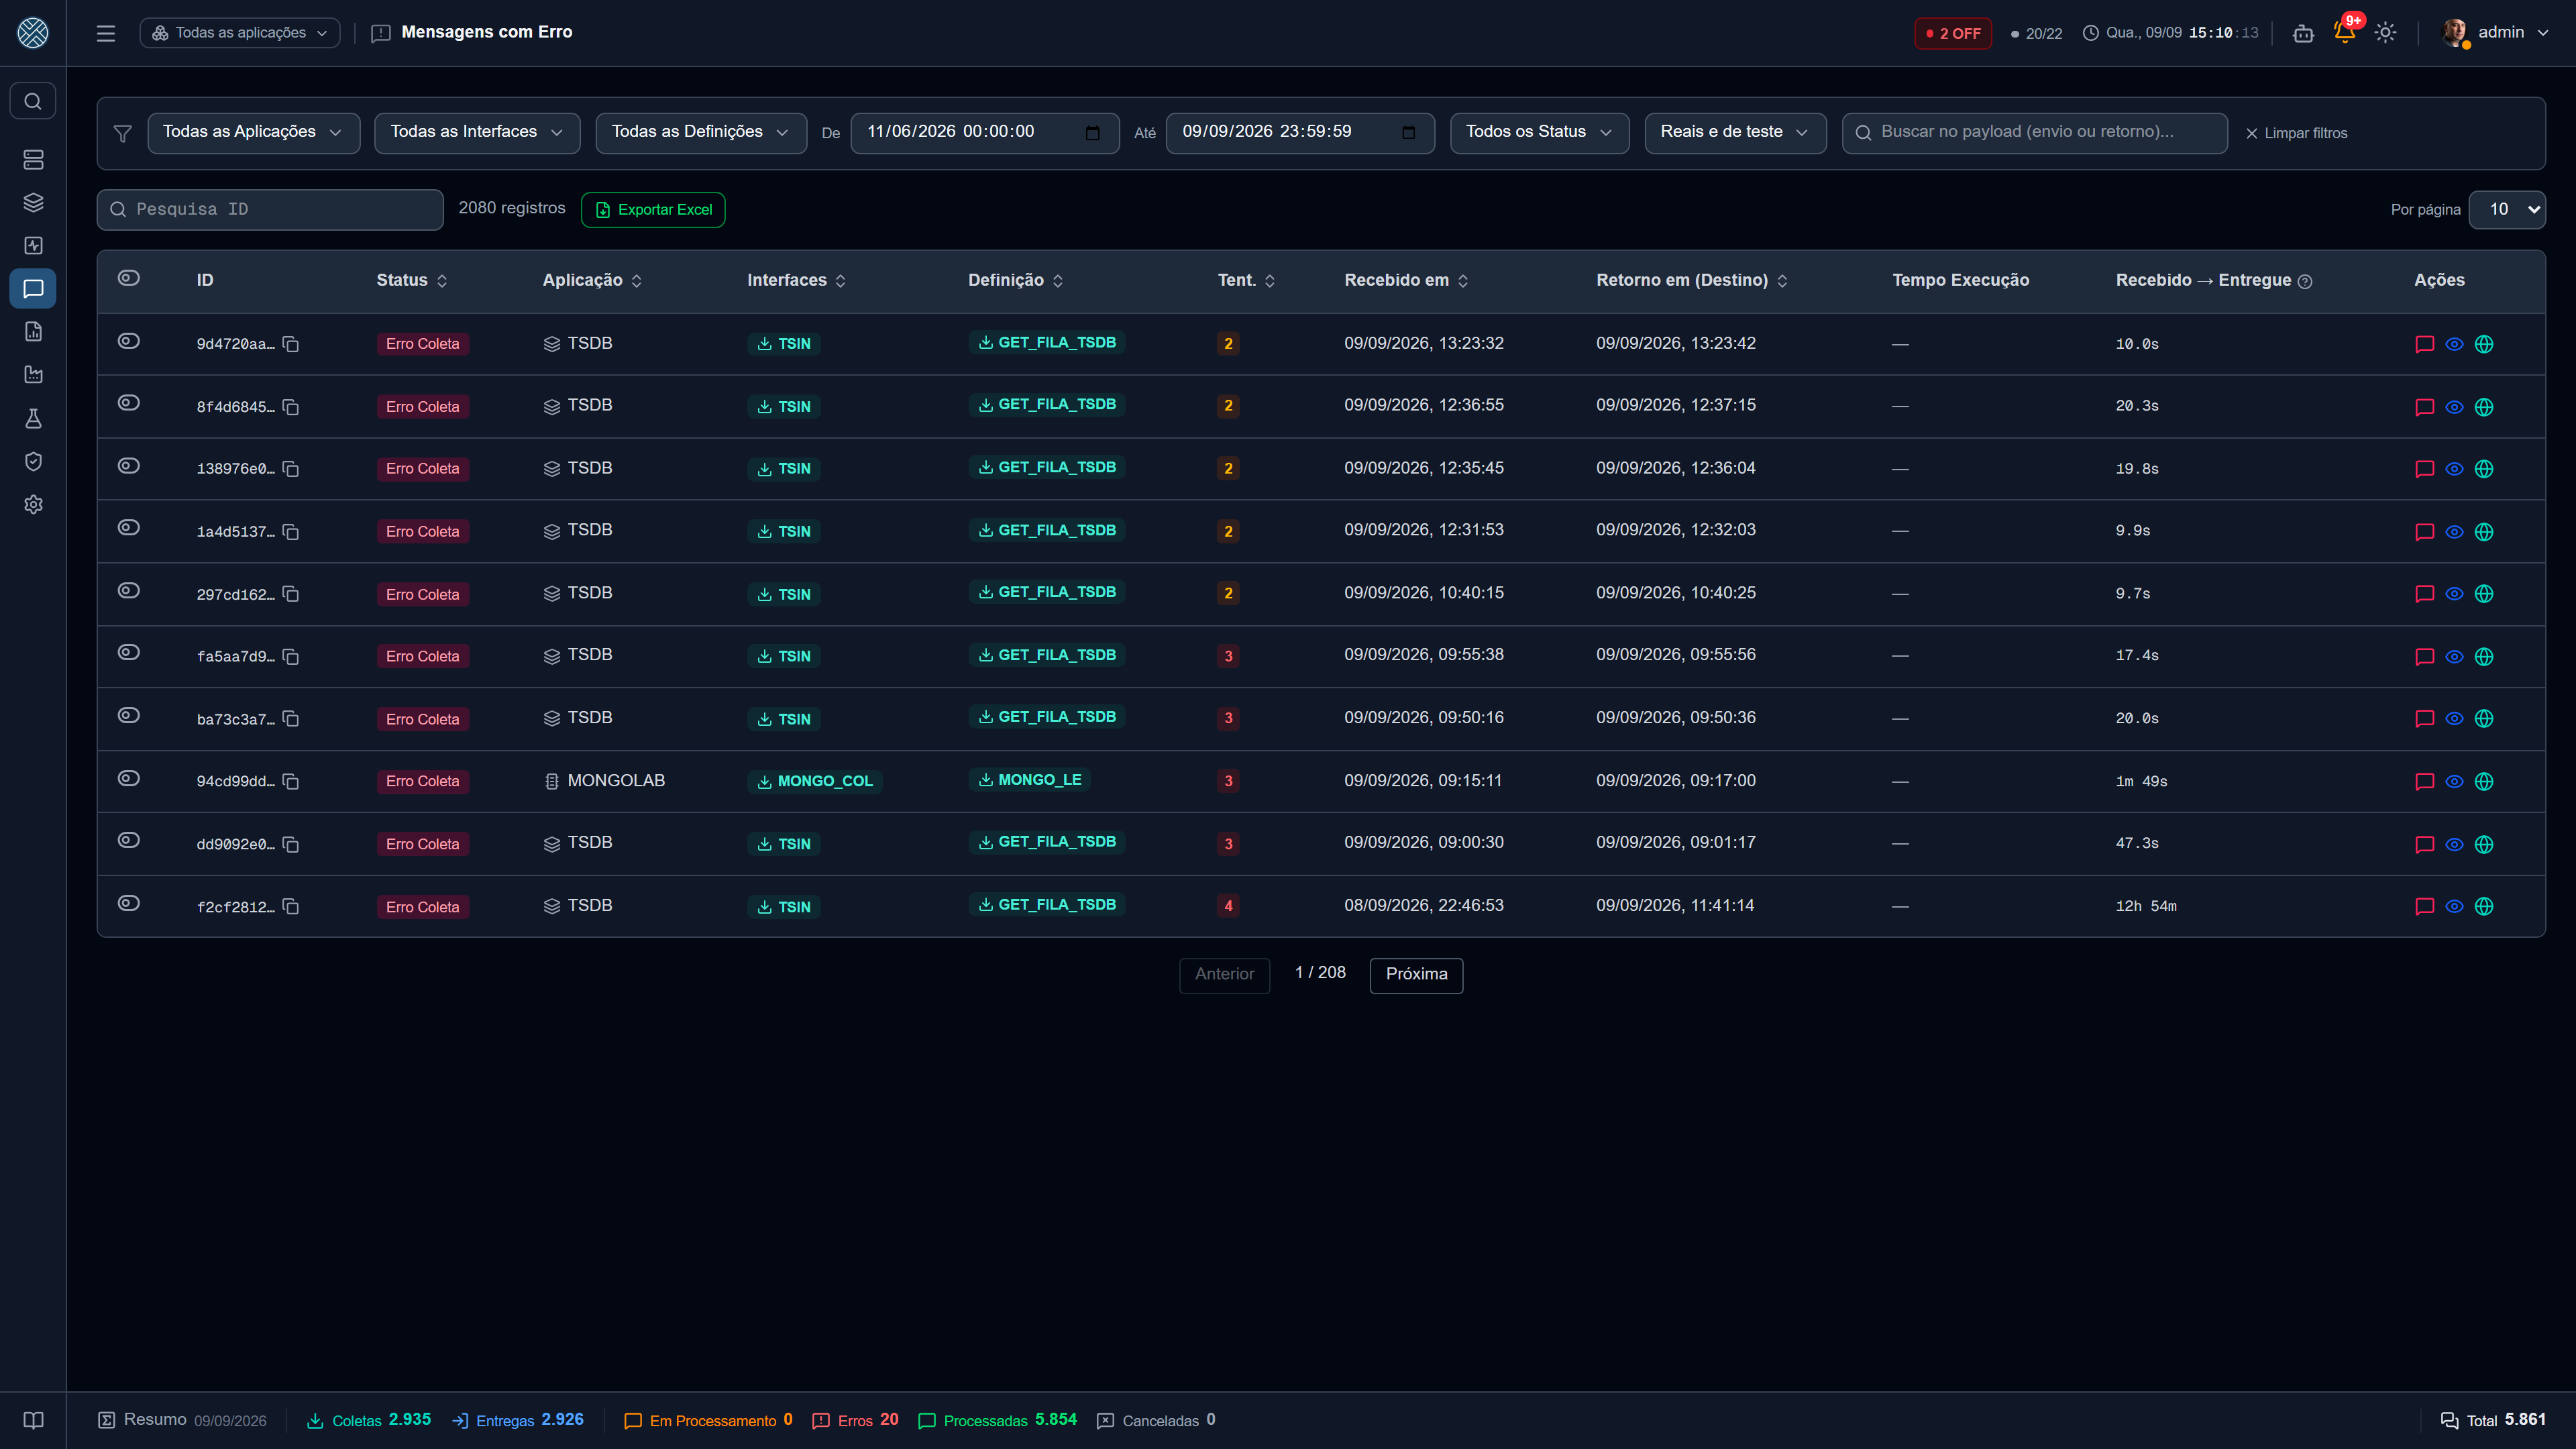Open the settings gear sidebar icon
Screen dimensions: 2576x1449
point(33,505)
